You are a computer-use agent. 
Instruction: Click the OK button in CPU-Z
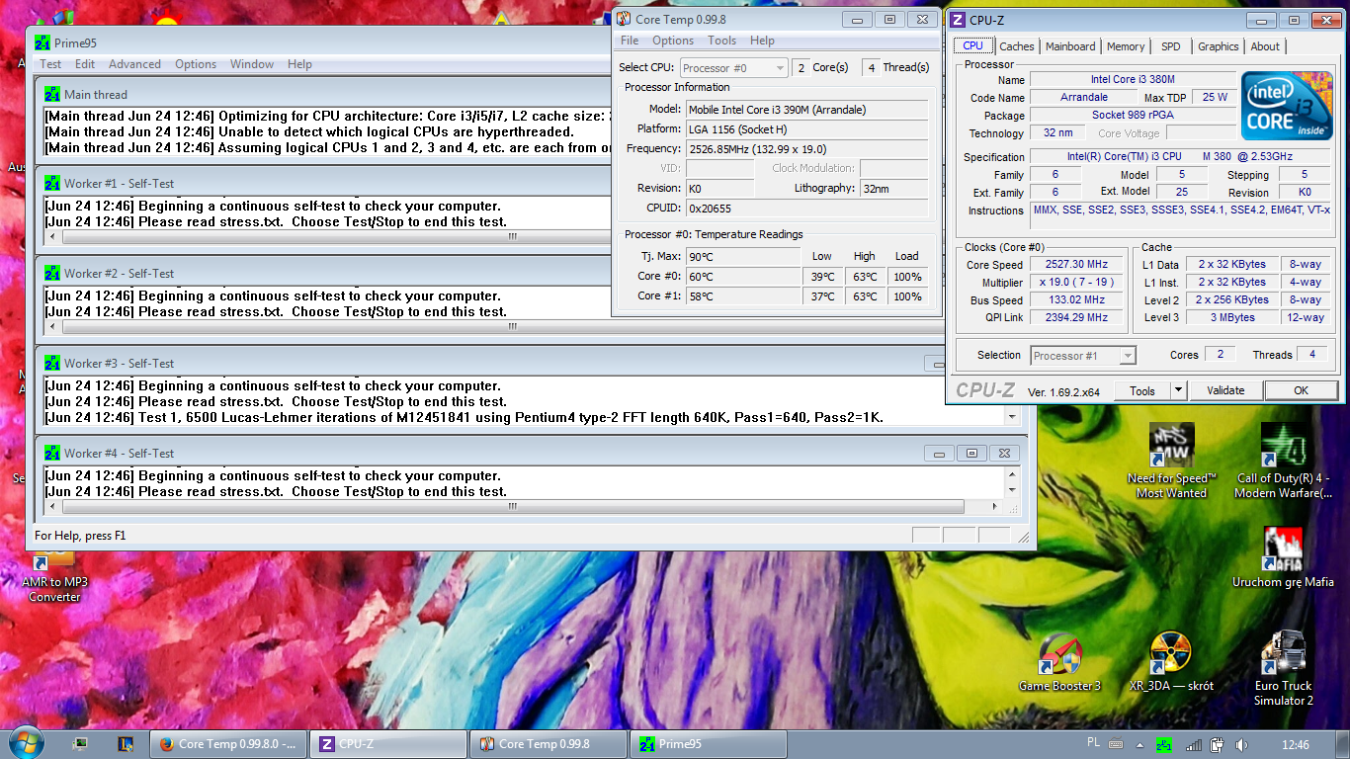[x=1301, y=390]
